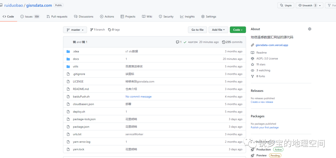The height and width of the screenshot is (158, 336).
Task: Switch to the Projects tab
Action: 128,16
